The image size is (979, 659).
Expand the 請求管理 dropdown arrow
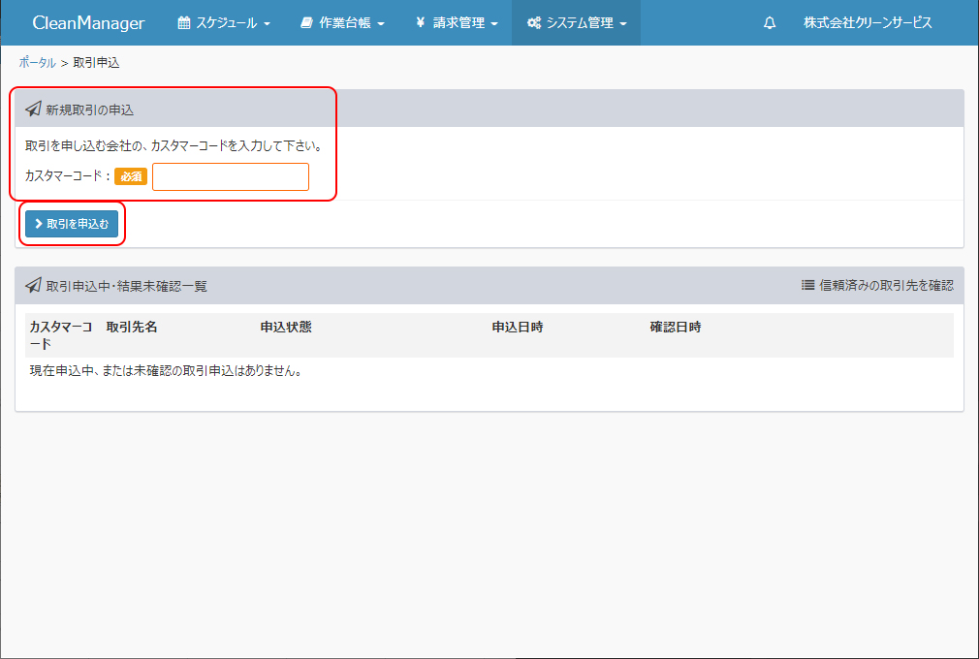494,24
